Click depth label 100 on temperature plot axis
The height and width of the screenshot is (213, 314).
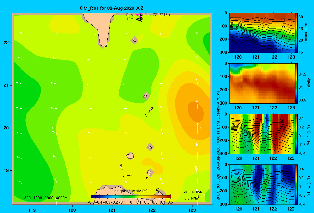coord(224,26)
